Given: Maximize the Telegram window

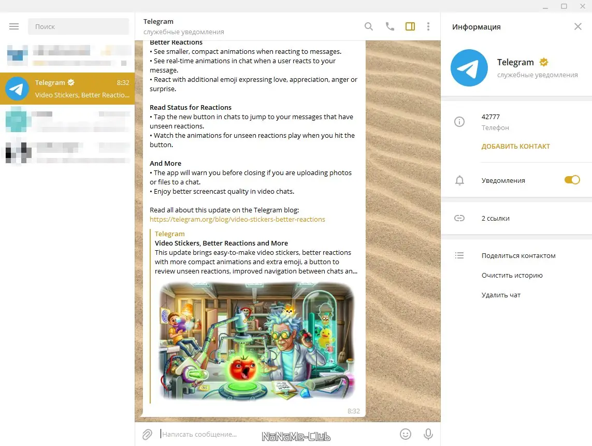Looking at the screenshot, I should (x=564, y=6).
